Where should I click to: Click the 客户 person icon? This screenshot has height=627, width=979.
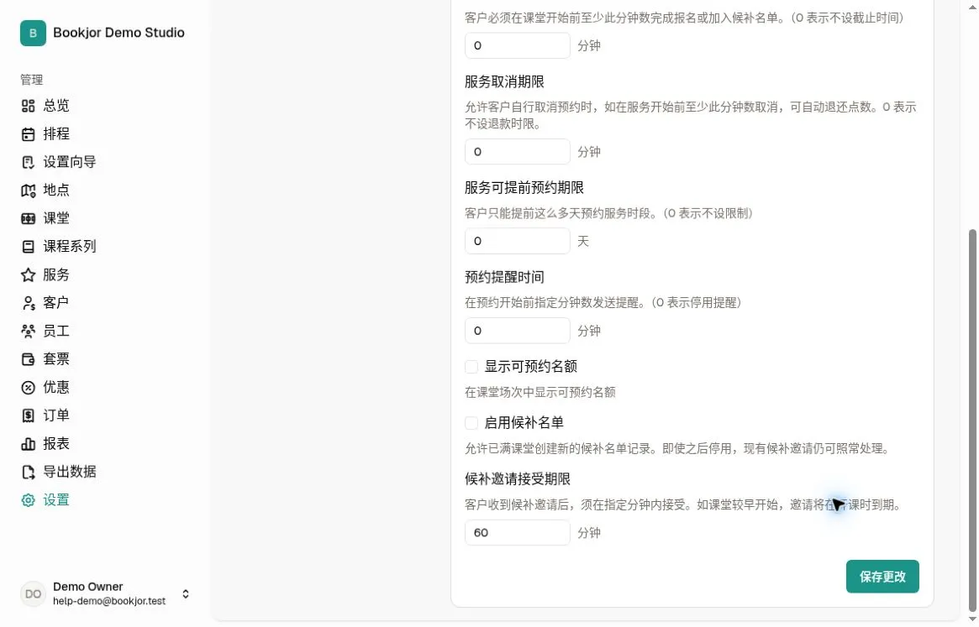(28, 303)
